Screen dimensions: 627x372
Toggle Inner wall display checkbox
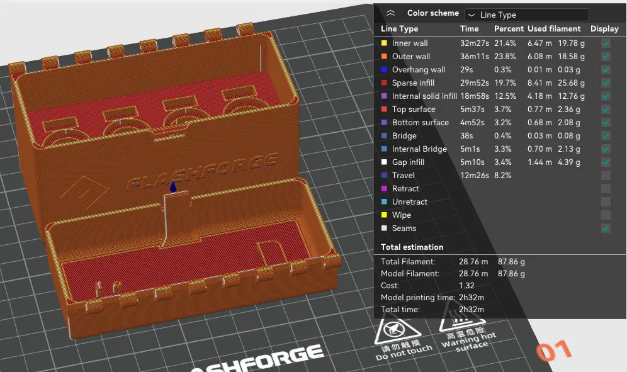click(606, 43)
